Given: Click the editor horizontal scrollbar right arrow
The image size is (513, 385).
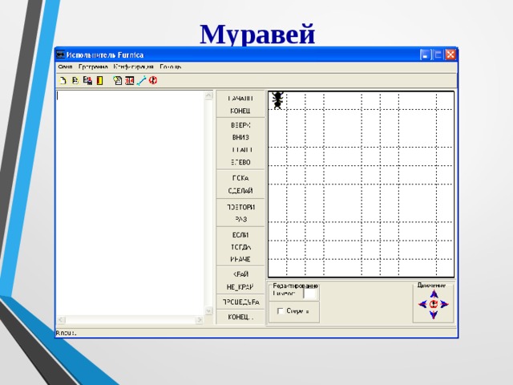Looking at the screenshot, I should 200,320.
